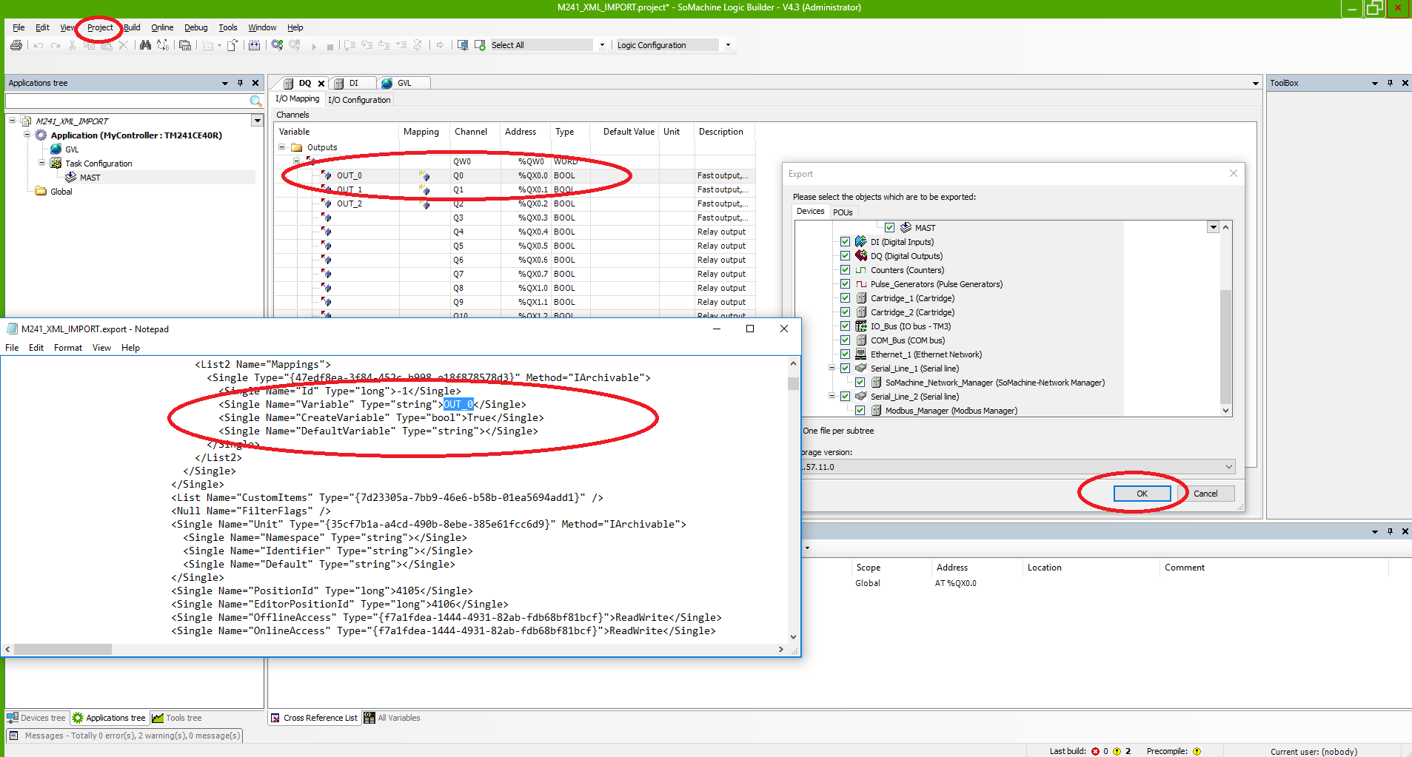Open the Tools tree tab

pyautogui.click(x=176, y=718)
